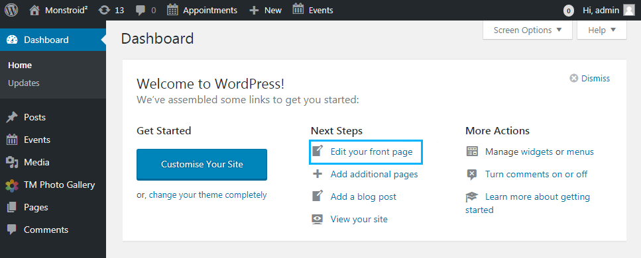The height and width of the screenshot is (258, 641).
Task: Click the Pages icon in sidebar
Action: coord(12,207)
